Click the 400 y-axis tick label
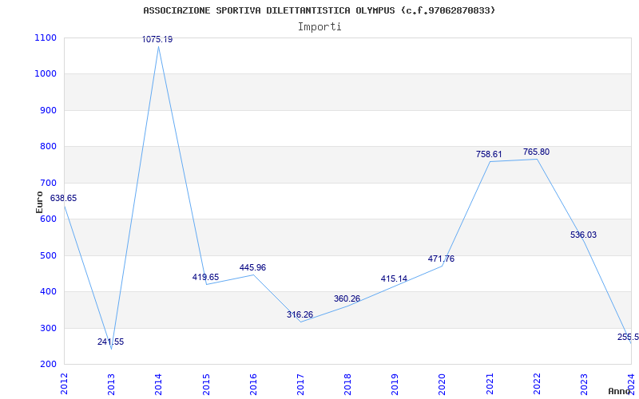639x399 pixels. pos(48,292)
